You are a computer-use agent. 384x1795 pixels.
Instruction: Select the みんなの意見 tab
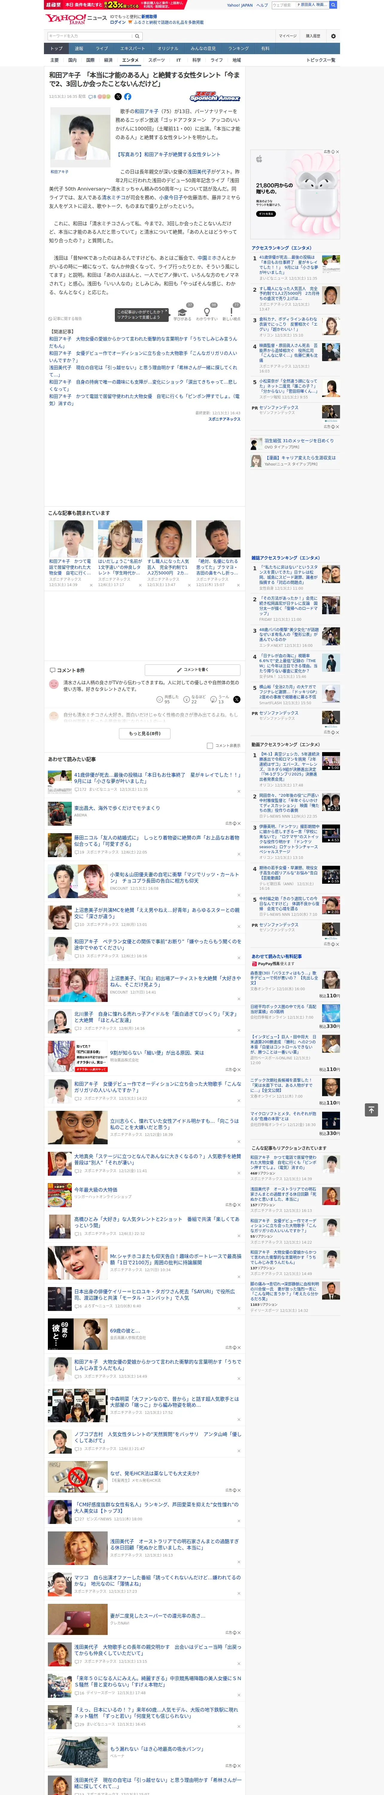pyautogui.click(x=203, y=48)
